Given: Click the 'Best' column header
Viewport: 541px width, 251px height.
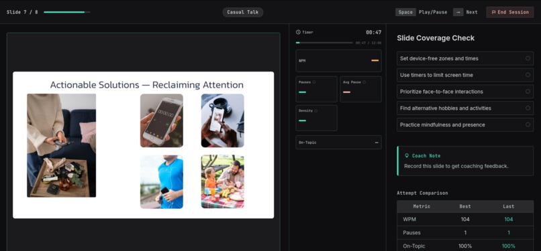Looking at the screenshot, I should coord(464,206).
